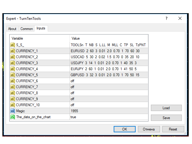Click the off value of CURRENCY_7
This screenshot has height=144, width=192.
72,87
